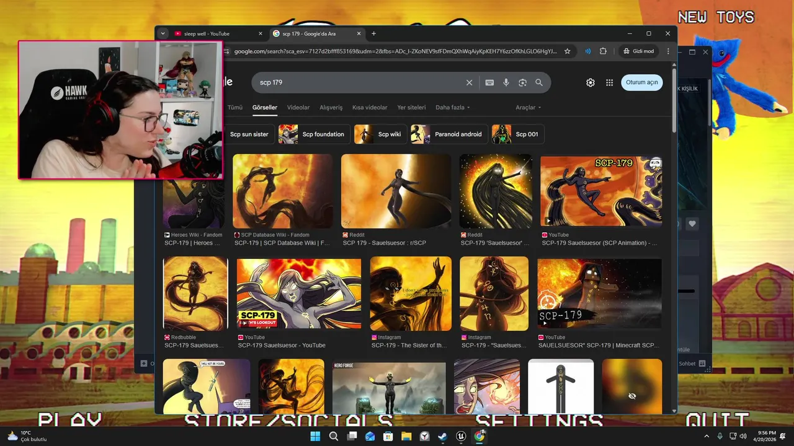Screen dimensions: 794x446
Task: Open Chrome extensions puzzle icon
Action: pyautogui.click(x=603, y=51)
